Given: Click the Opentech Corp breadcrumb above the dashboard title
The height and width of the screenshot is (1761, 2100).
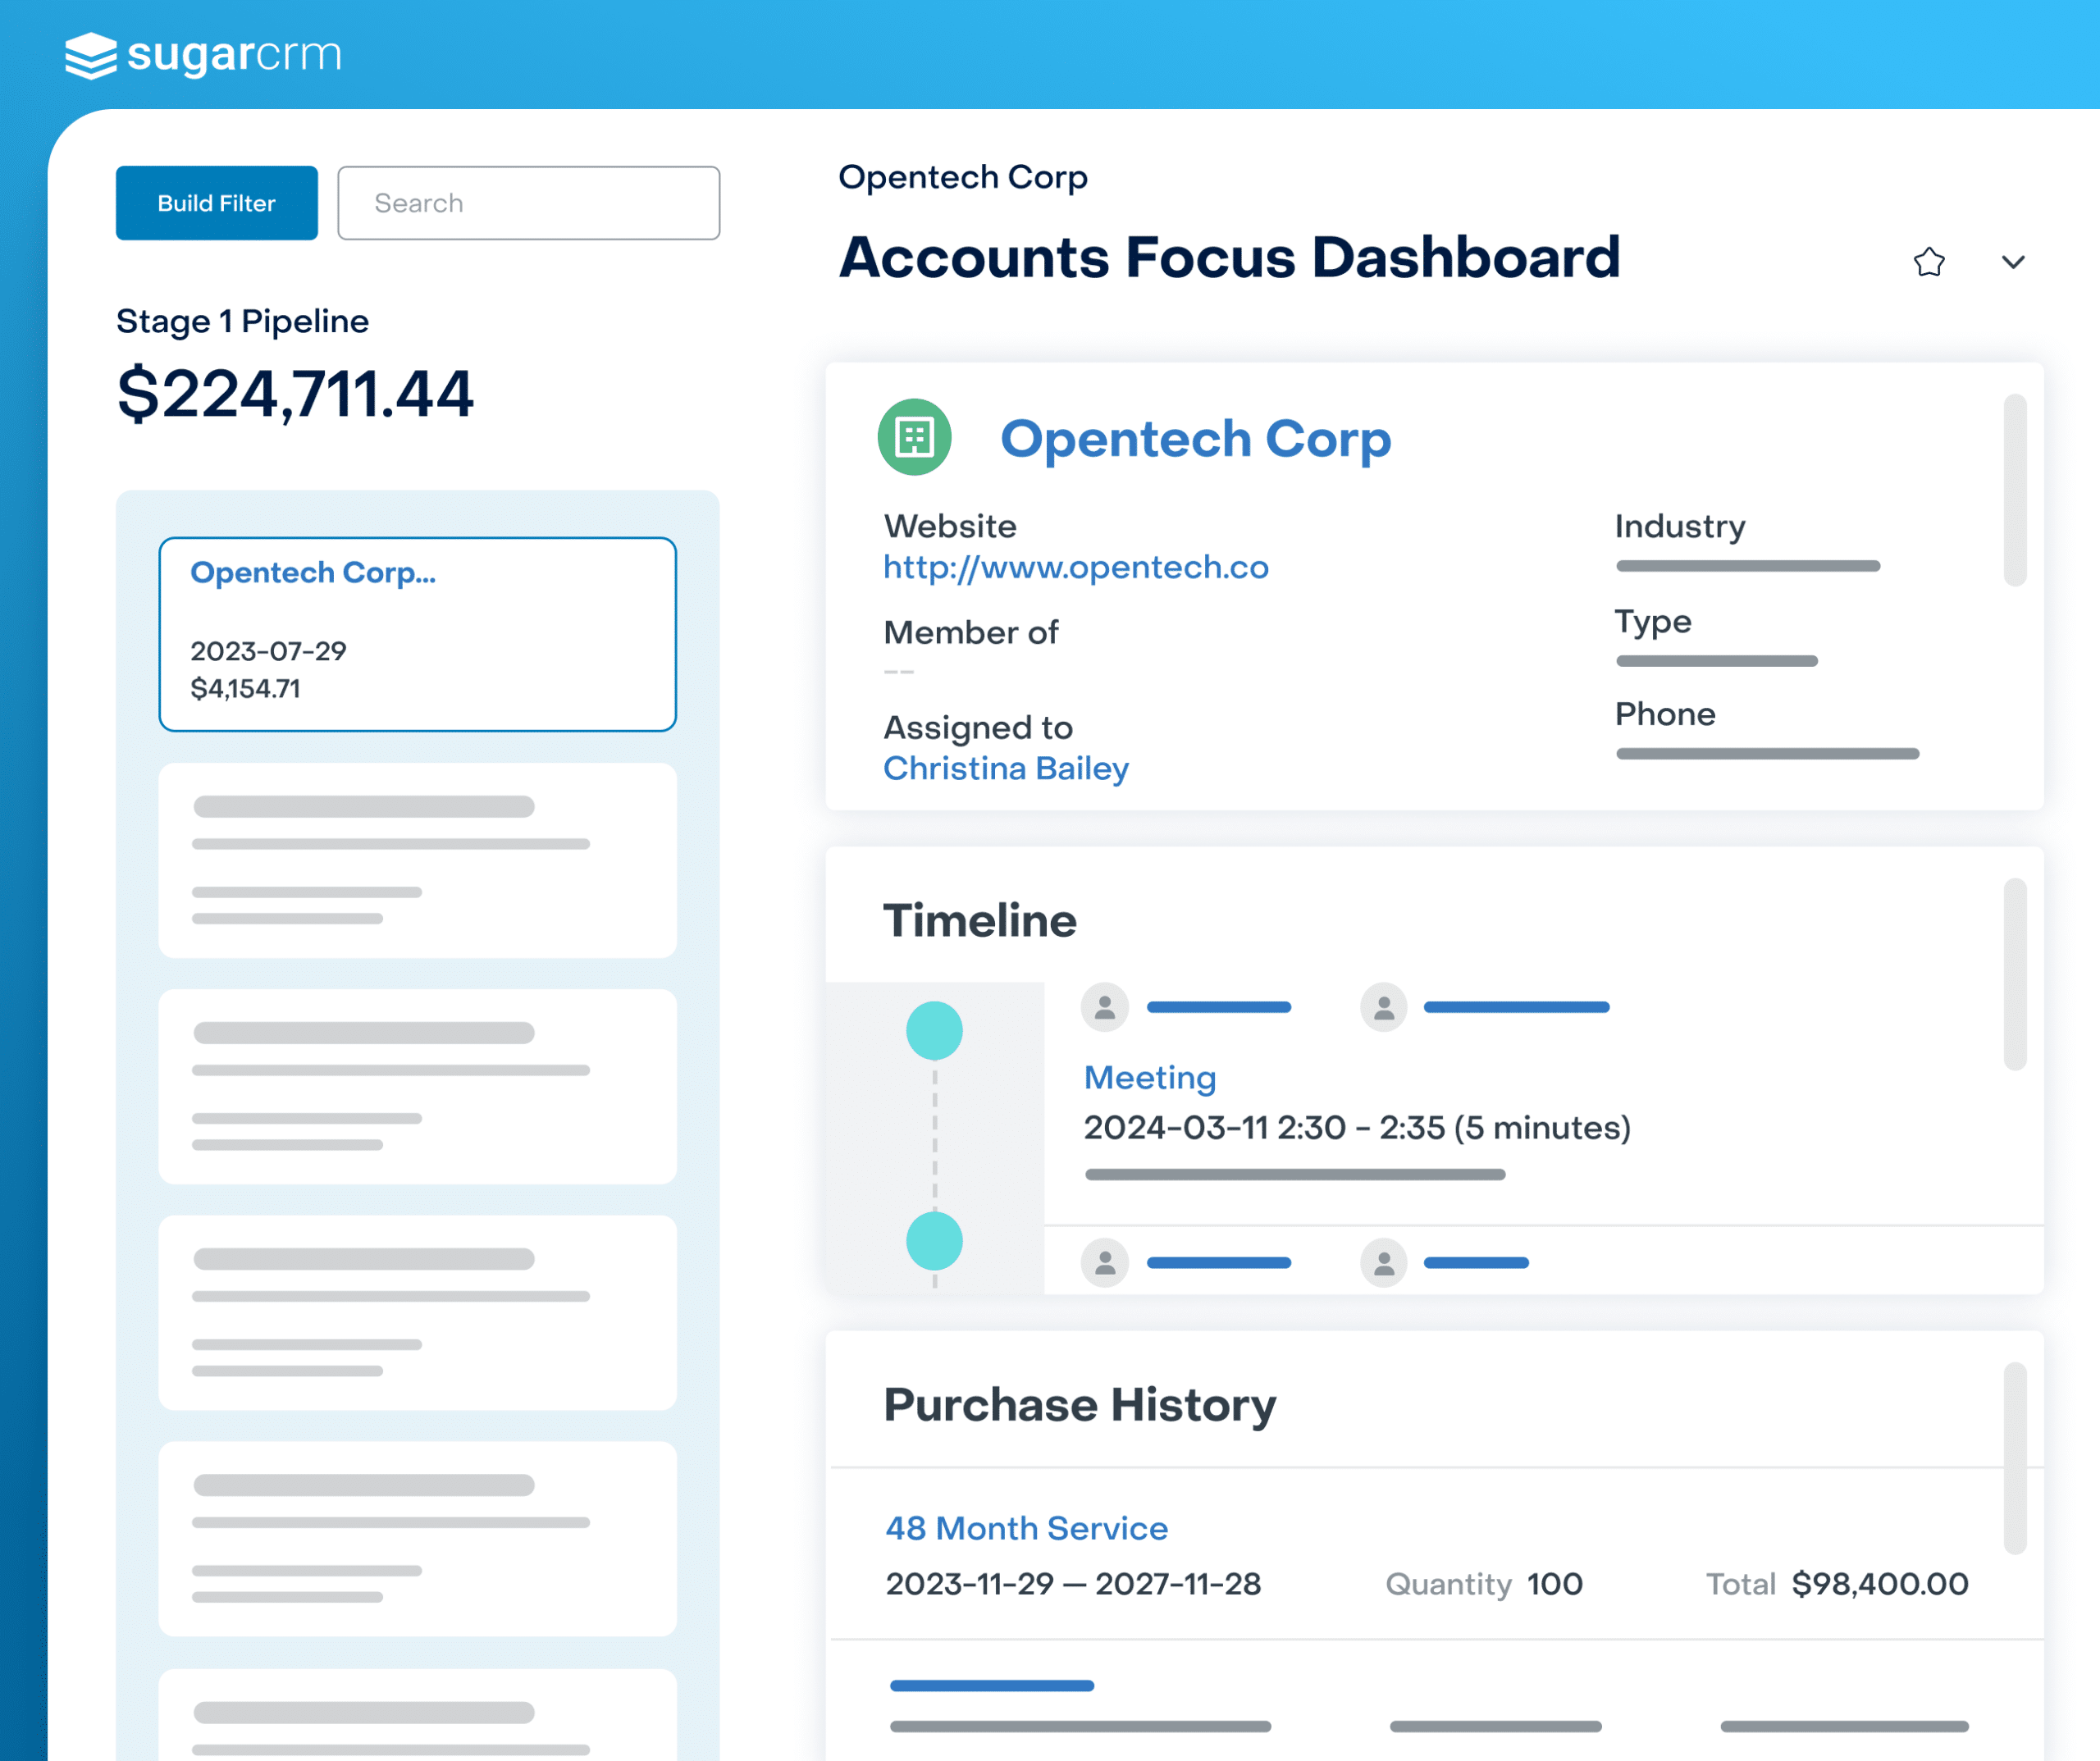Looking at the screenshot, I should (x=963, y=177).
